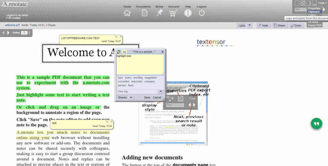Open the Documents page icon
This screenshot has height=166, width=328.
pyautogui.click(x=144, y=13)
